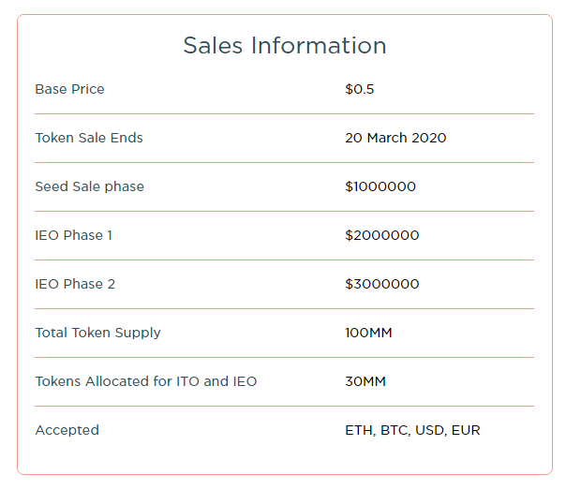This screenshot has height=490, width=566.
Task: Select the Base Price label
Action: (x=69, y=89)
